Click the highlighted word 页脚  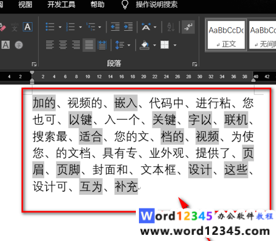68,170
